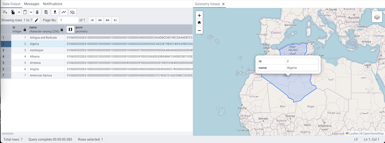Delete selected rows with trash icon

click(37, 12)
